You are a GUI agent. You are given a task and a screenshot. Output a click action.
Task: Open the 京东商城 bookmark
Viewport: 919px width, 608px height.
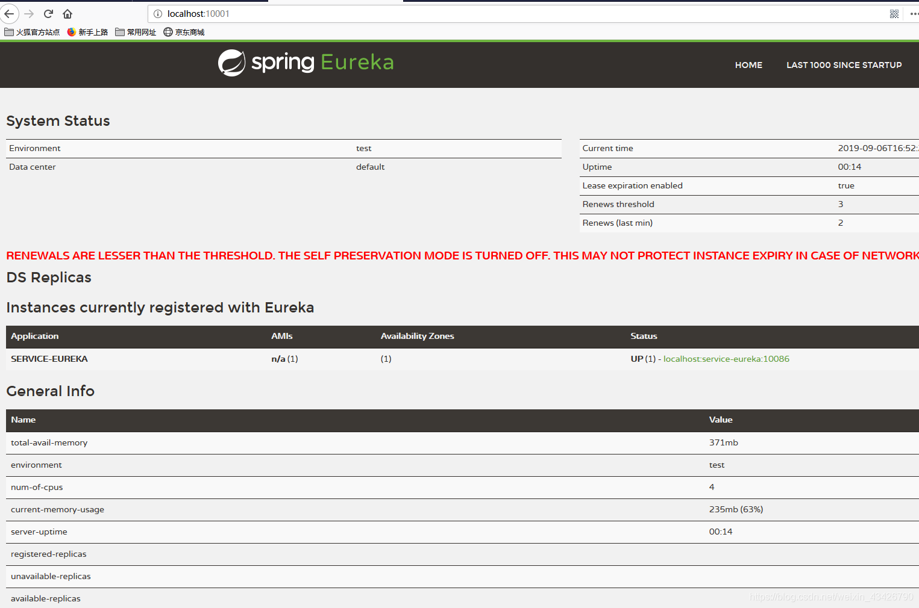(x=184, y=33)
